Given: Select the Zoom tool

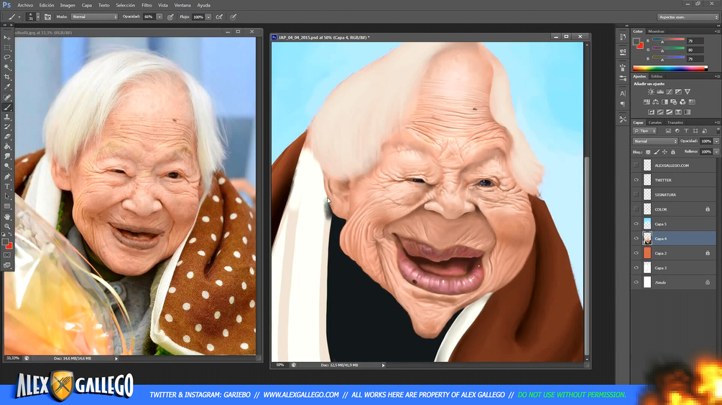Looking at the screenshot, I should tap(7, 226).
